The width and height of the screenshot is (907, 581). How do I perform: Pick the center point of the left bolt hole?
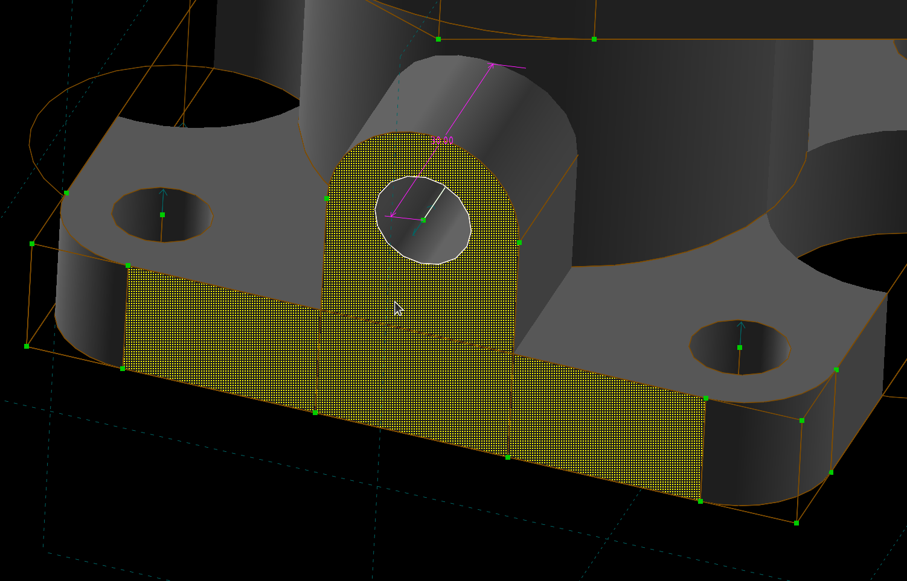click(x=162, y=215)
